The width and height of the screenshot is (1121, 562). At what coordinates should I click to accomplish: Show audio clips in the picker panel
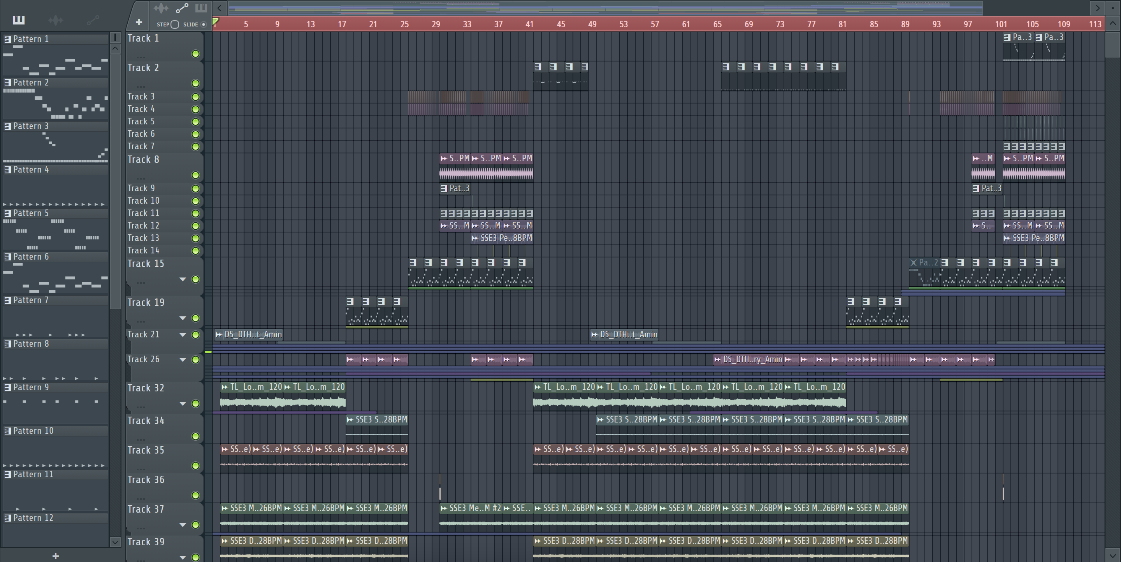[56, 20]
